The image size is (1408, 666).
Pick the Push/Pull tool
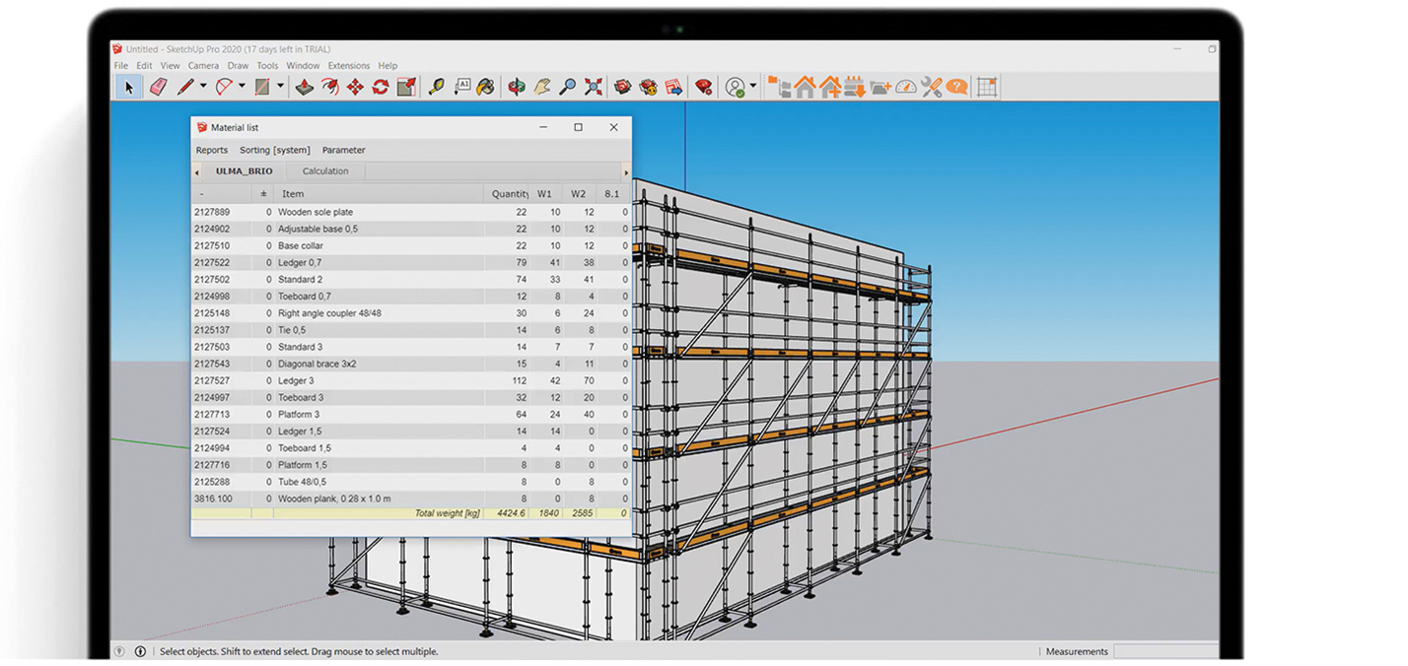(305, 88)
